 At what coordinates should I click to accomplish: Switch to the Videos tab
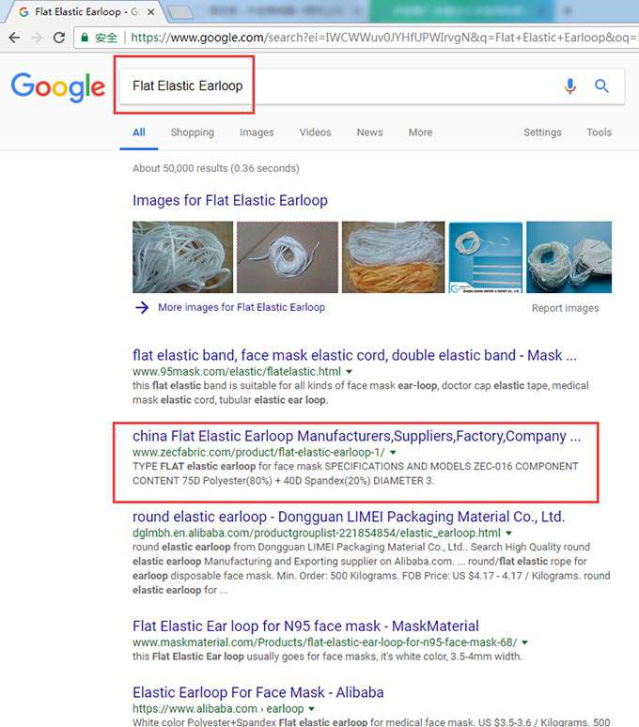[315, 132]
